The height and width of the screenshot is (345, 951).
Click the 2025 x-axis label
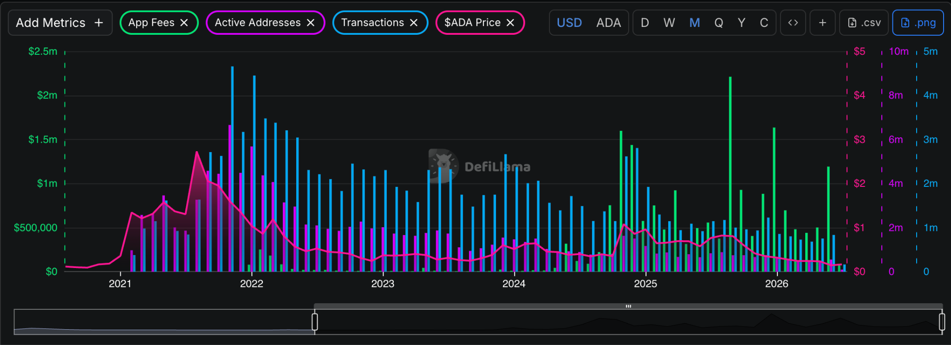click(x=645, y=284)
